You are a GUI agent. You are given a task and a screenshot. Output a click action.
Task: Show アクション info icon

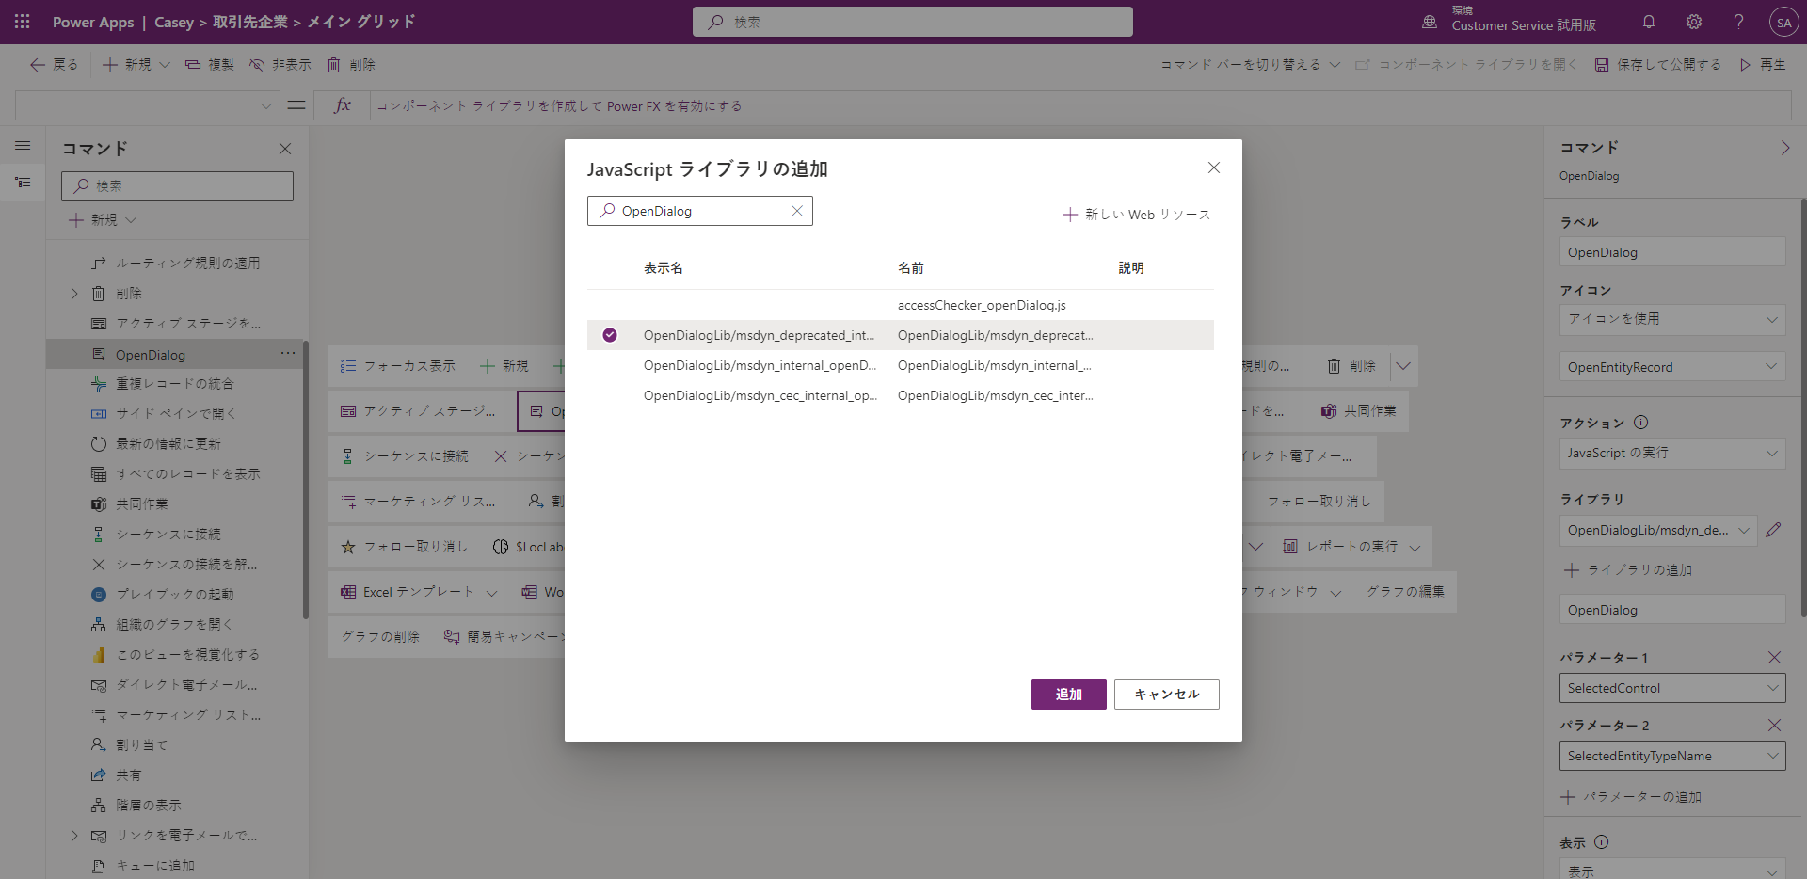point(1641,423)
